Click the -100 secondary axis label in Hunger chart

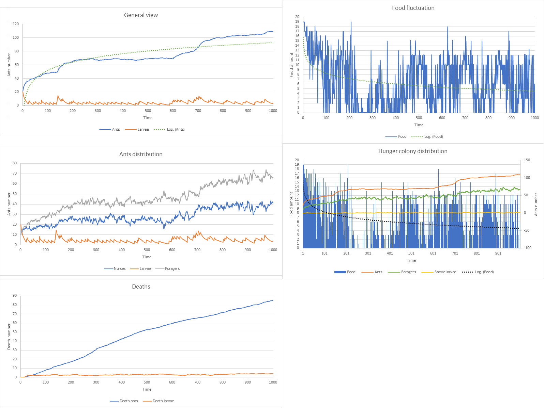point(528,248)
